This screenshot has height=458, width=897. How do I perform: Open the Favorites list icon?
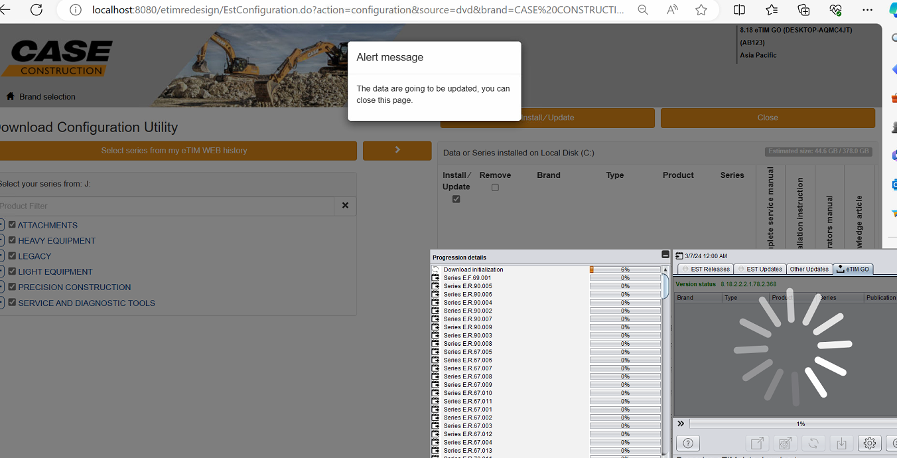click(772, 10)
